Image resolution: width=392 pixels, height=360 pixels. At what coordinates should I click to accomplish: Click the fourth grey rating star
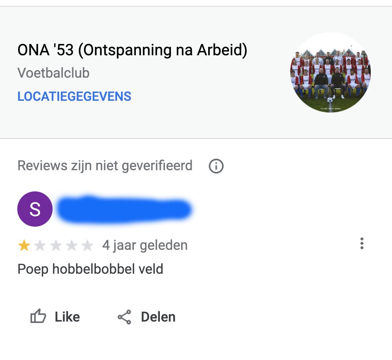click(71, 246)
